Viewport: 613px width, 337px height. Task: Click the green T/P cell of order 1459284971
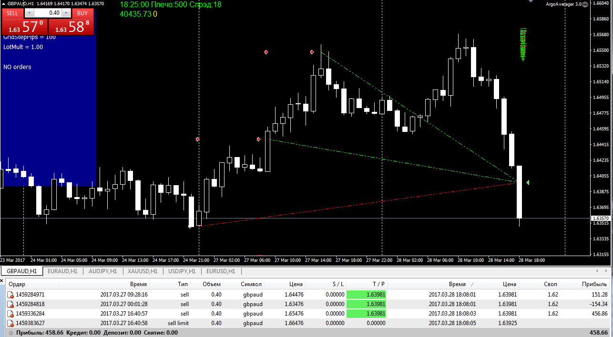tap(366, 295)
